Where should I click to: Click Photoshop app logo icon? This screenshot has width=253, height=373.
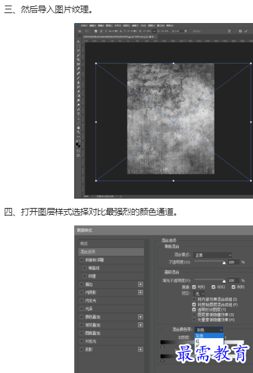tap(77, 26)
